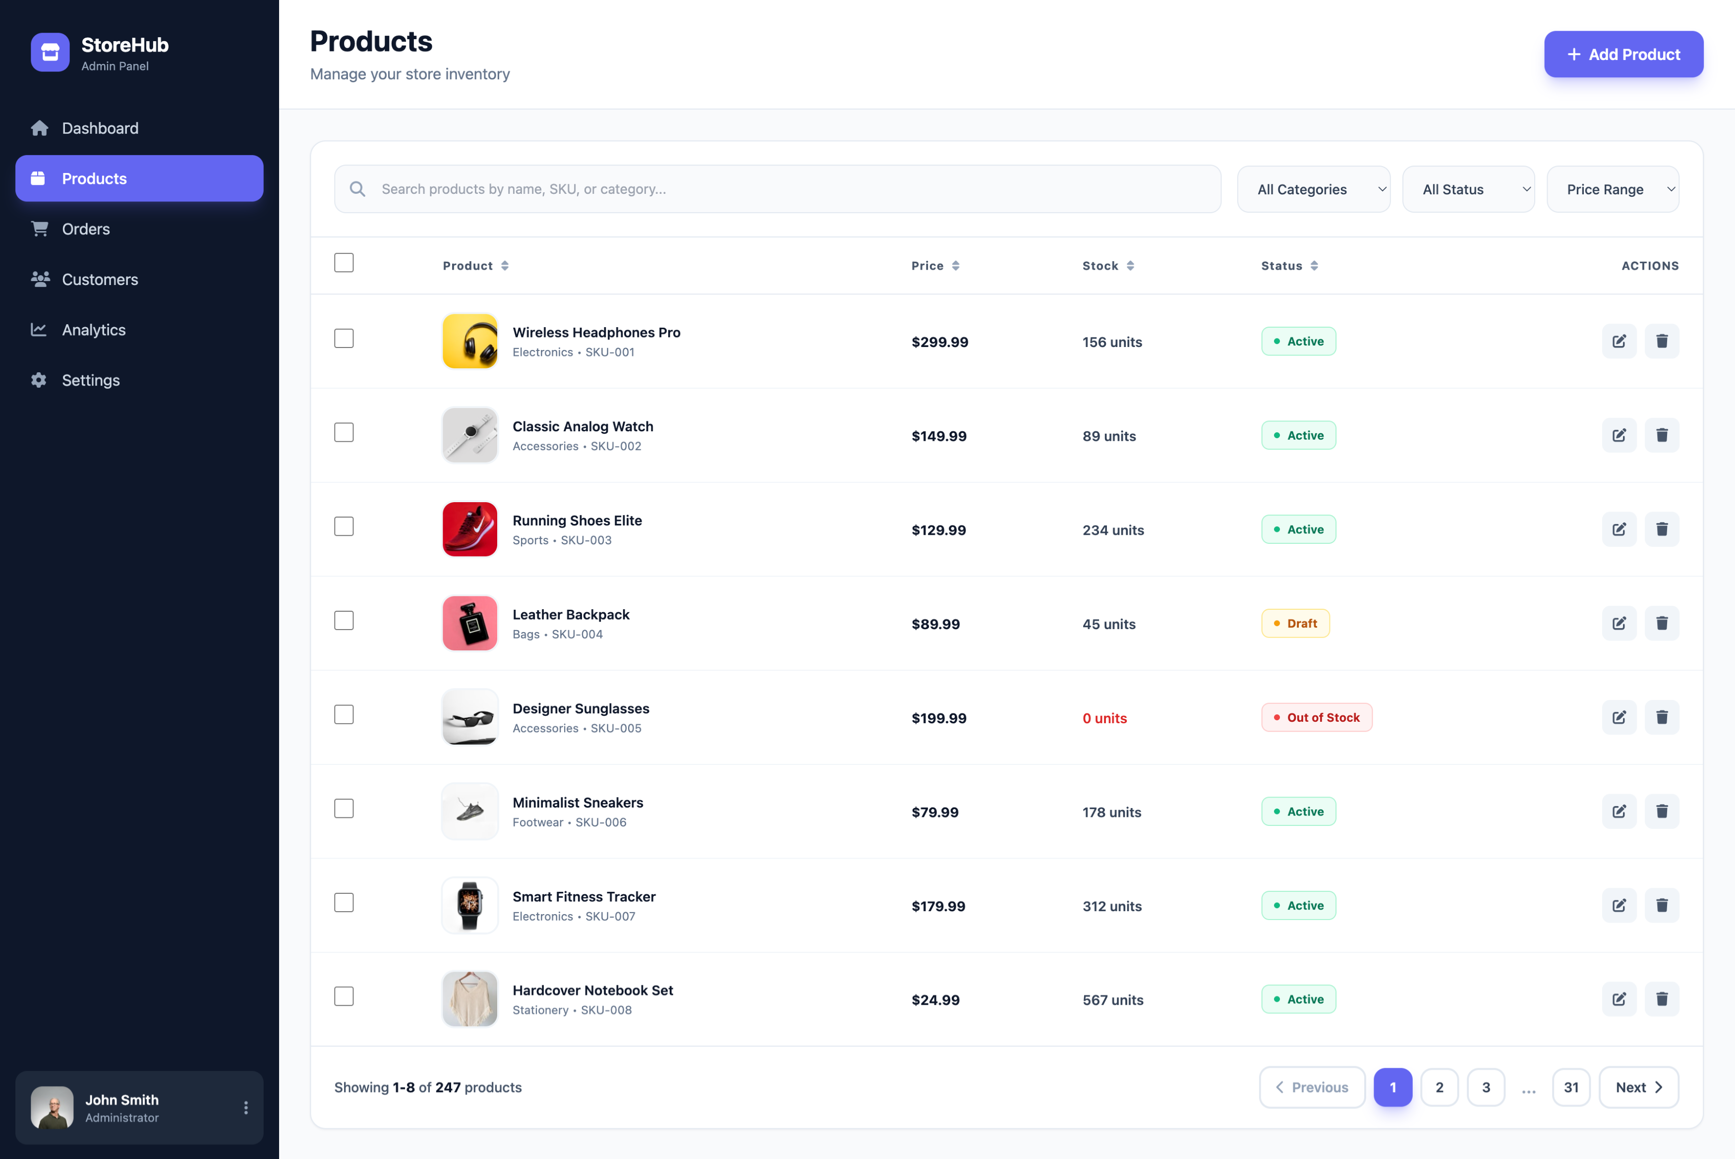This screenshot has height=1159, width=1735.
Task: Check the Running Shoes Elite row
Action: [344, 526]
